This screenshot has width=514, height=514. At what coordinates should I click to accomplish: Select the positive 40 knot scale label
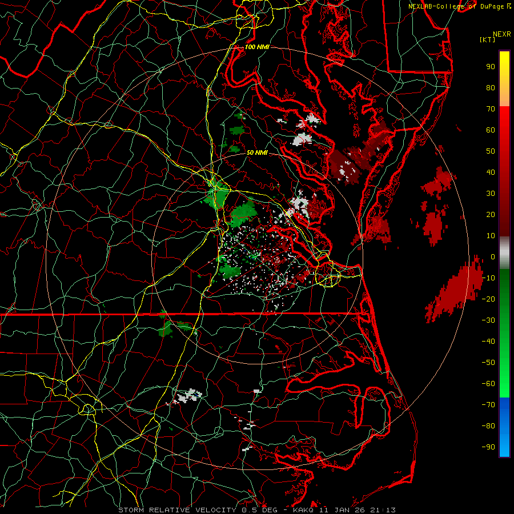(491, 172)
